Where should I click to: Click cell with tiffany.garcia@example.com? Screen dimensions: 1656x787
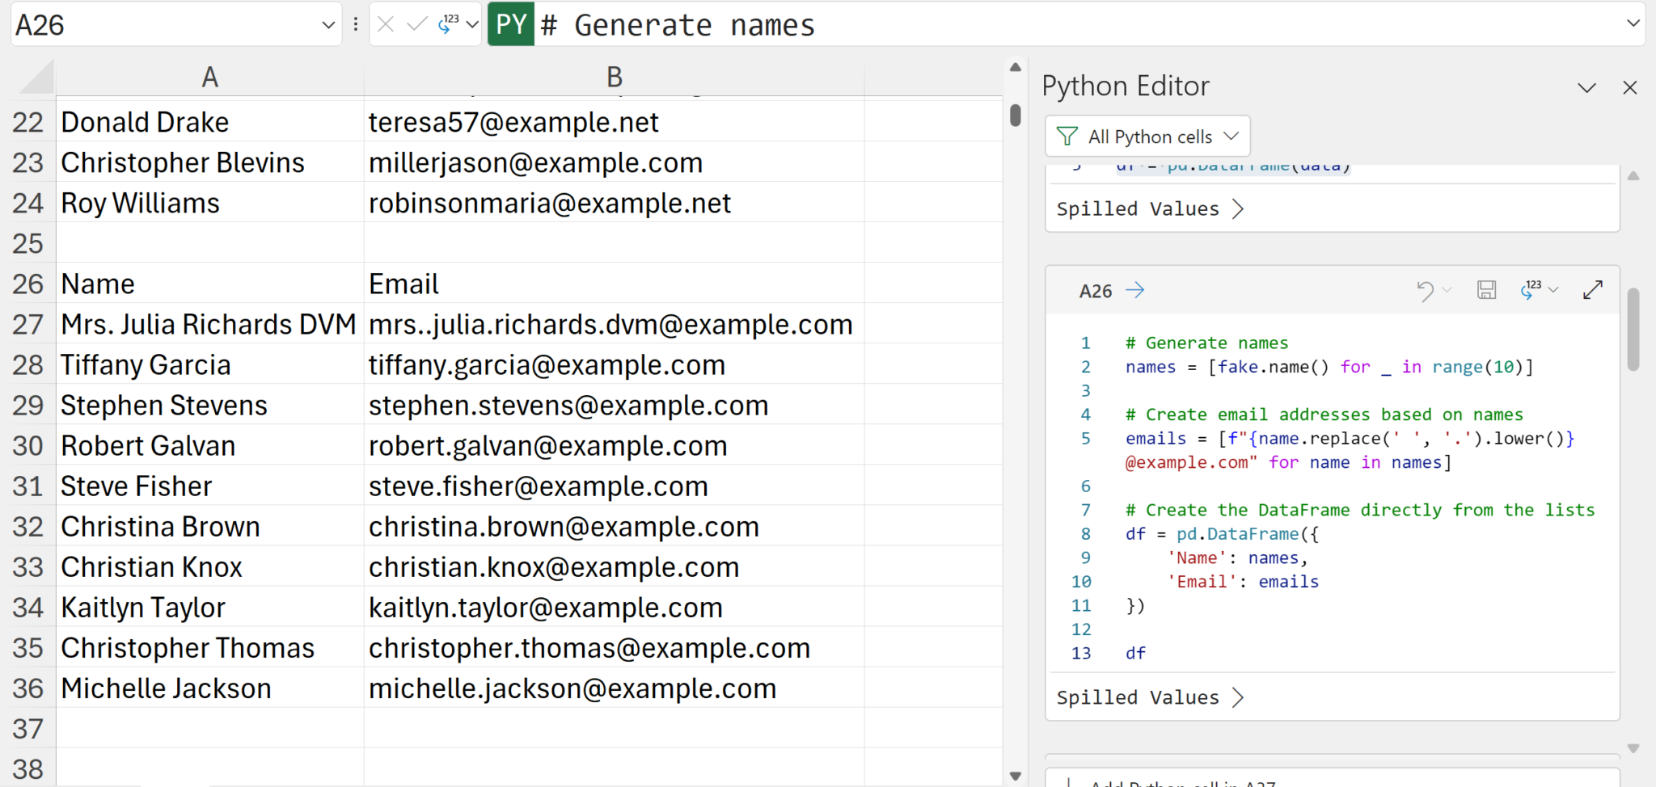[547, 365]
